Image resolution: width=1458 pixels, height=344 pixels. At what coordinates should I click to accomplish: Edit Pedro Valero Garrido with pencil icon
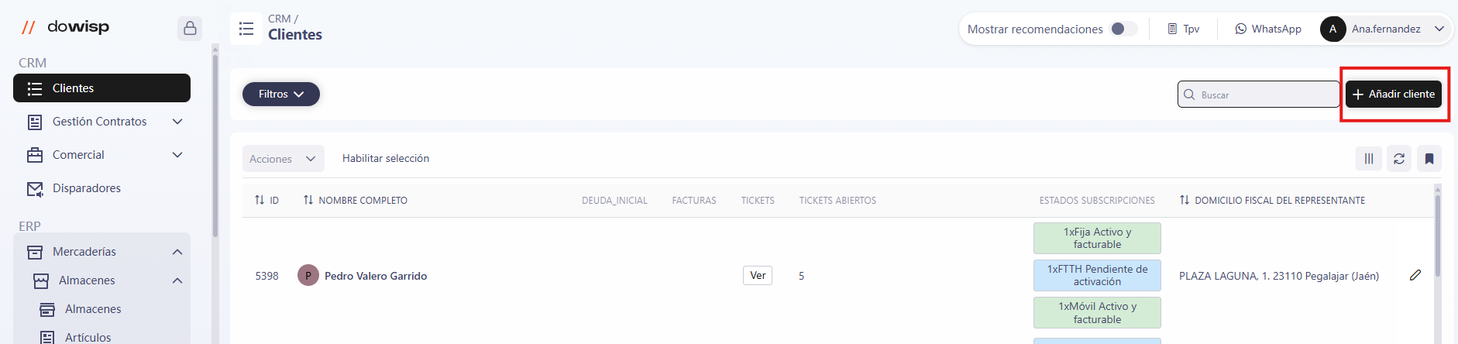tap(1415, 275)
